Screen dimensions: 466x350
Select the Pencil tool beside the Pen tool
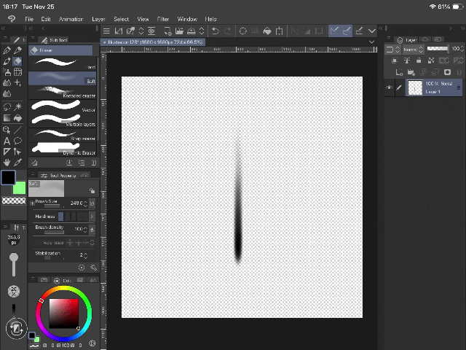tap(17, 50)
